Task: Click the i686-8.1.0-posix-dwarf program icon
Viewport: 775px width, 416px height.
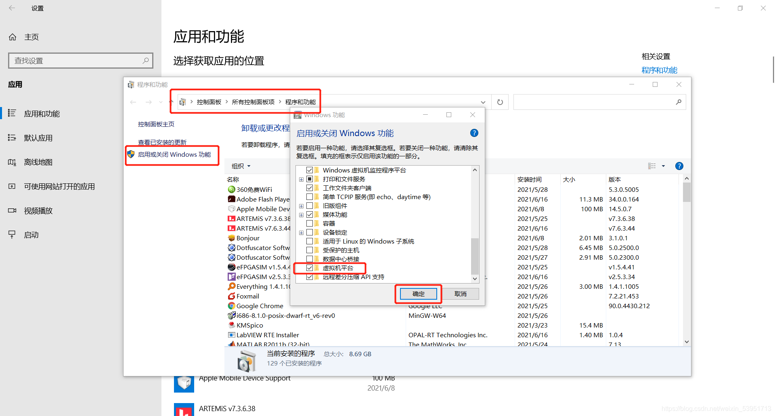Action: [x=232, y=315]
